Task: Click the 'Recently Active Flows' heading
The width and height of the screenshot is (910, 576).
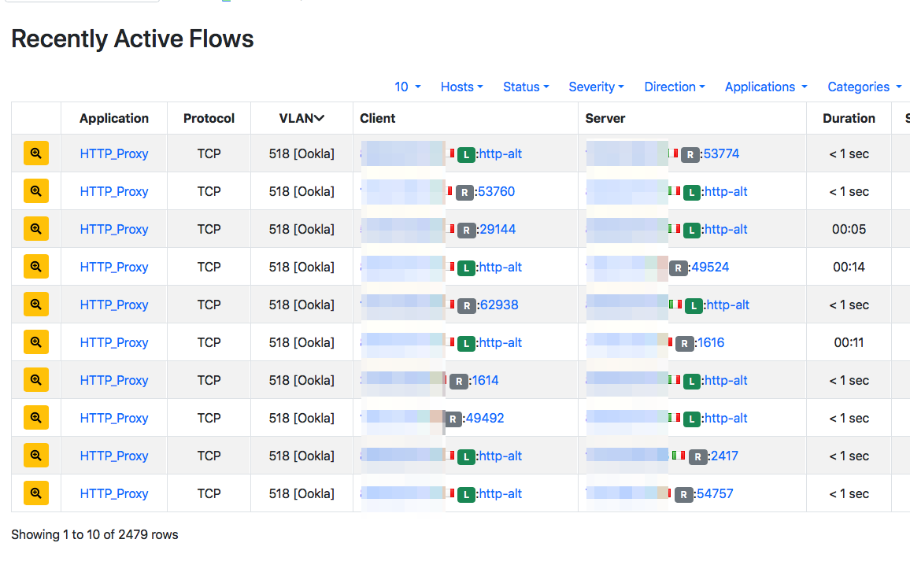Action: 132,39
